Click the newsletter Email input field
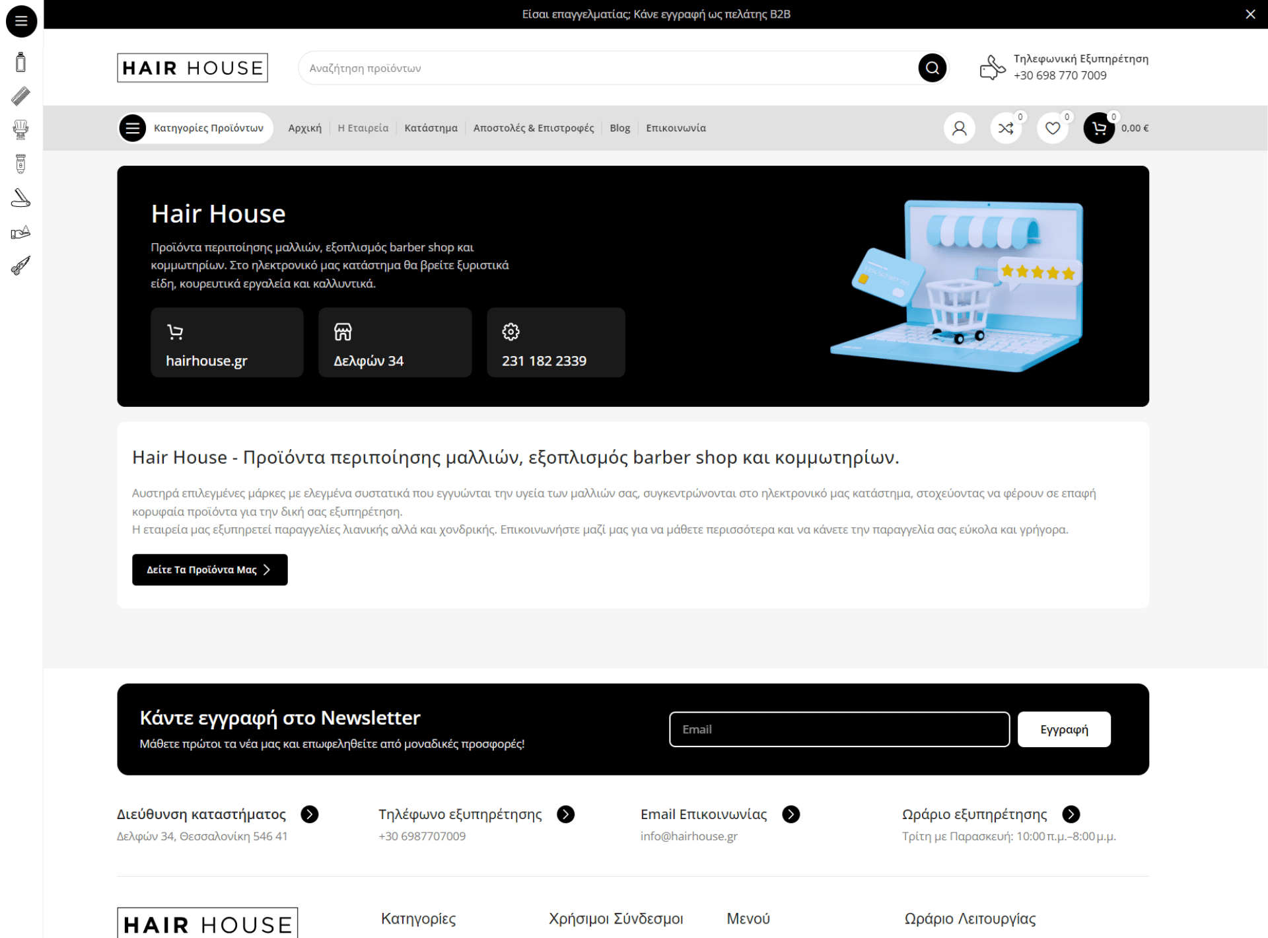The height and width of the screenshot is (938, 1268). (x=838, y=729)
